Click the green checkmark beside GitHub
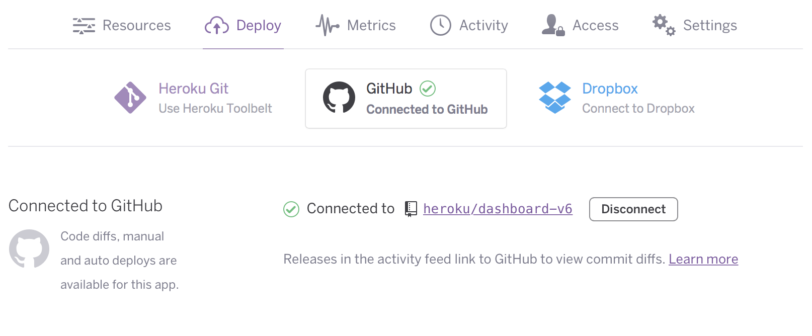 coord(427,89)
